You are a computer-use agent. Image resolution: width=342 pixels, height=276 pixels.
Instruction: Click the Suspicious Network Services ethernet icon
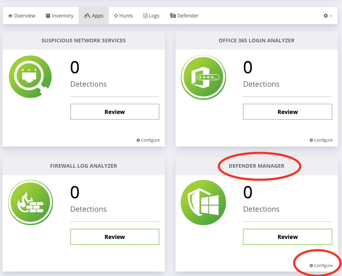pos(31,77)
